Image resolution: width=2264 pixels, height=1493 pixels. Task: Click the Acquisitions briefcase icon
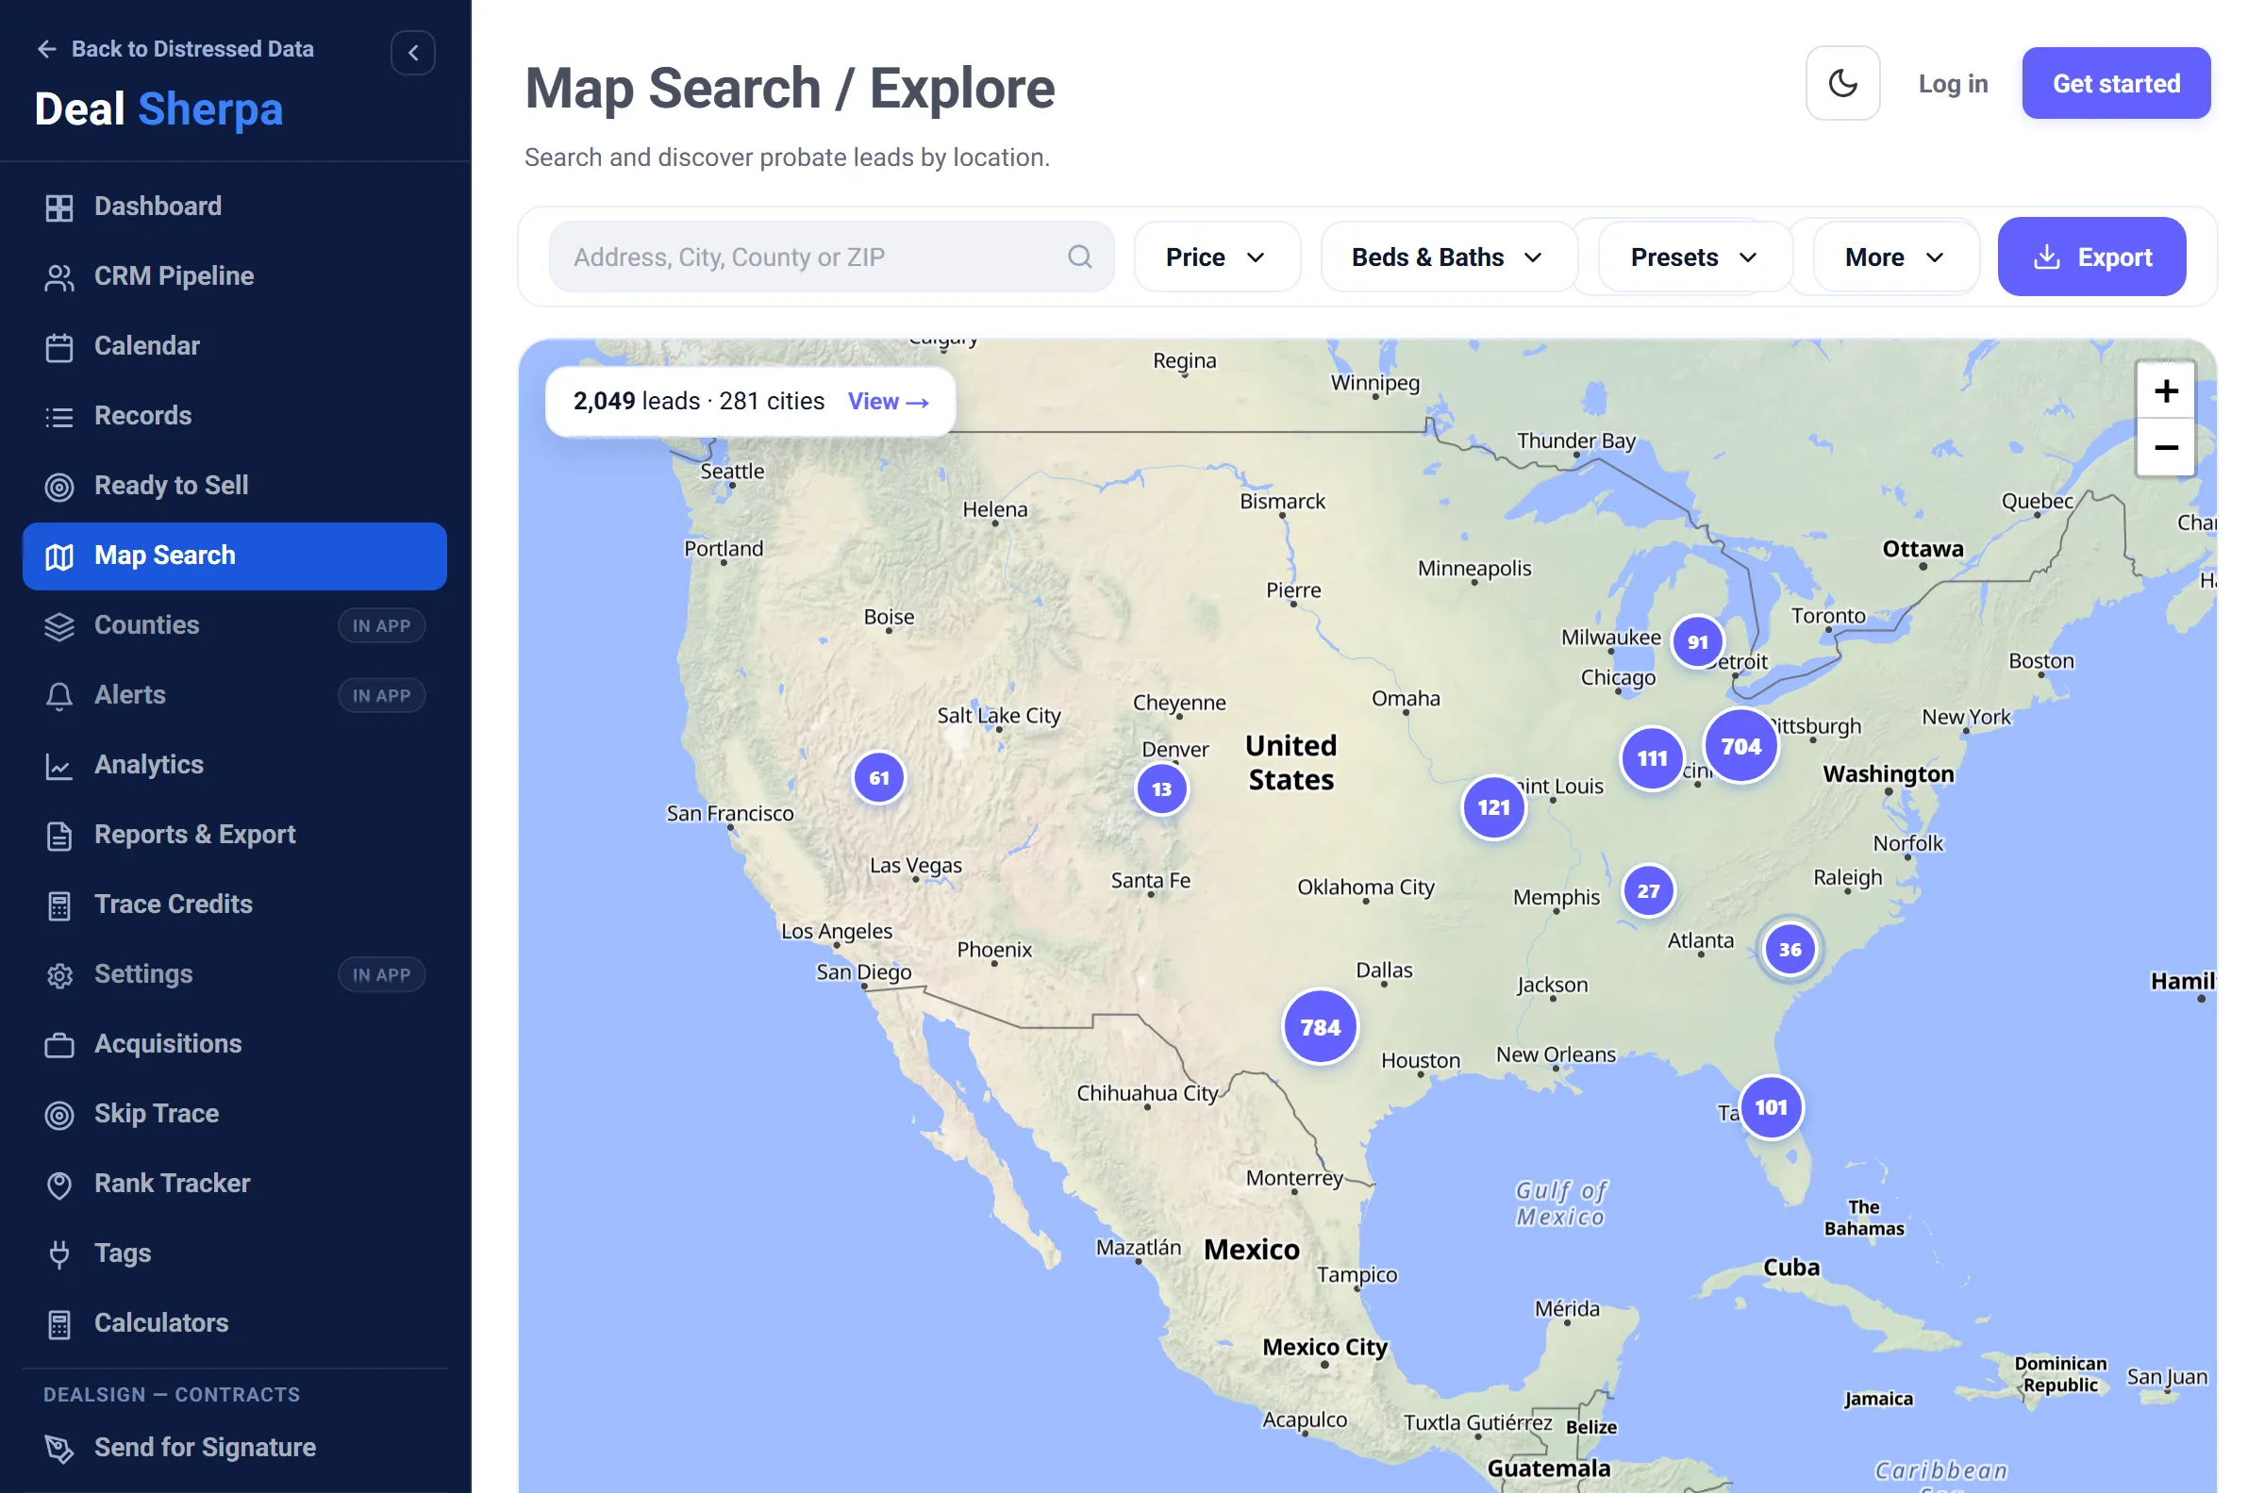point(59,1044)
